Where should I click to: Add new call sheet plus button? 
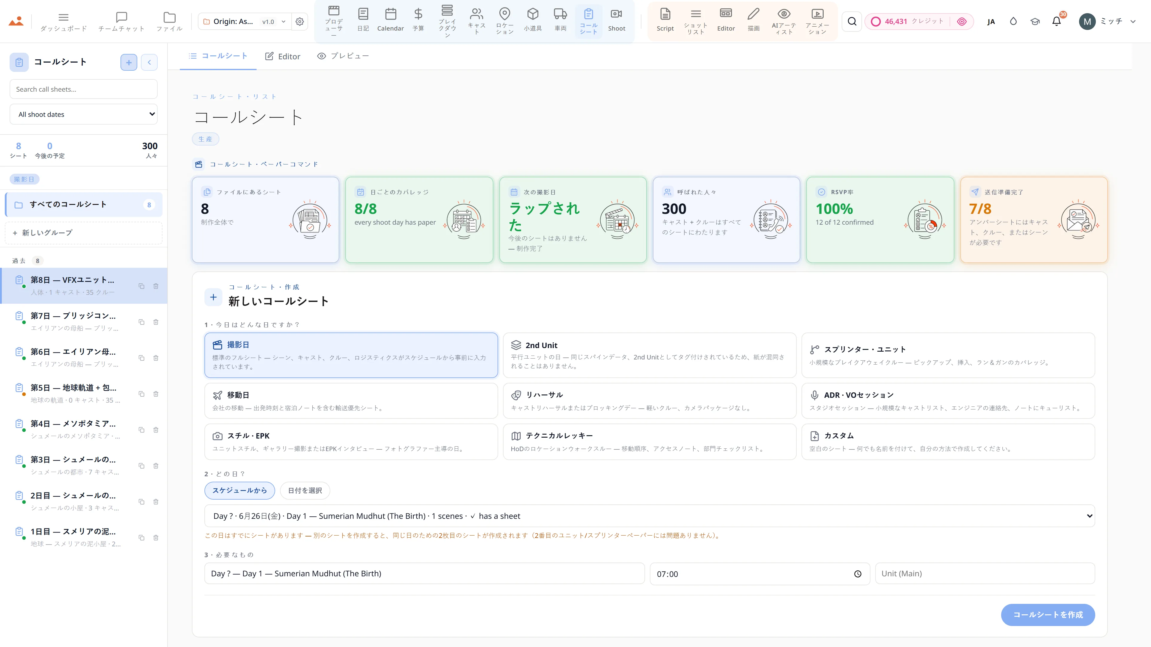(x=129, y=62)
